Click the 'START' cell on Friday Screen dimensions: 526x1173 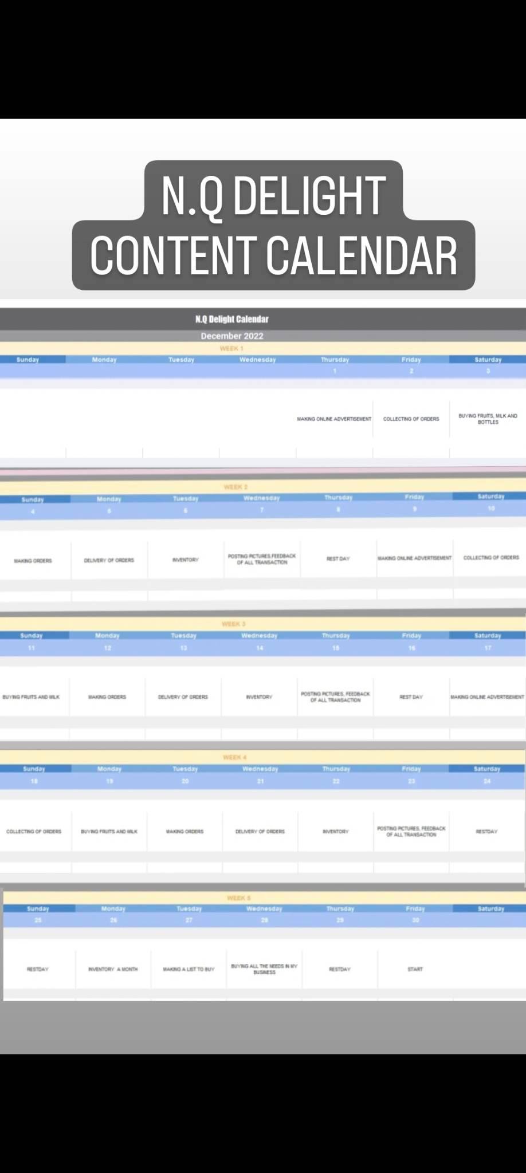pyautogui.click(x=415, y=969)
